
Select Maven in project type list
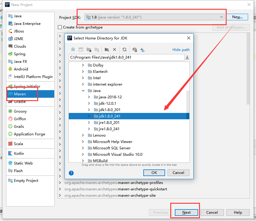tap(30, 94)
